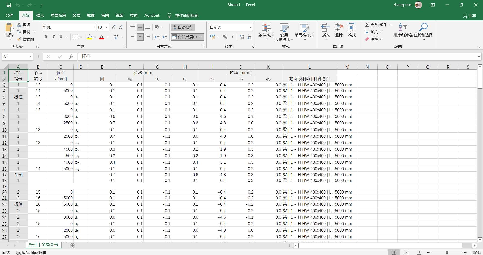Image resolution: width=483 pixels, height=255 pixels.
Task: Click the 杆件 | 全局变形 sheet tab
Action: [x=43, y=245]
